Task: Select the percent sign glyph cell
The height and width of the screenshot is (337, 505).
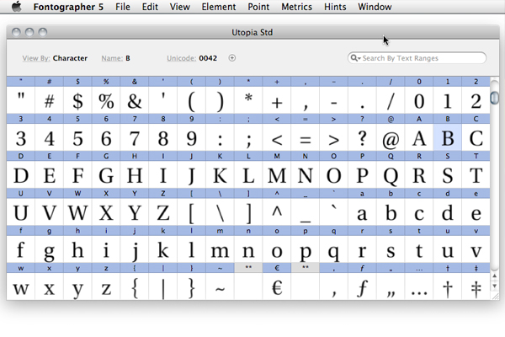Action: point(105,101)
